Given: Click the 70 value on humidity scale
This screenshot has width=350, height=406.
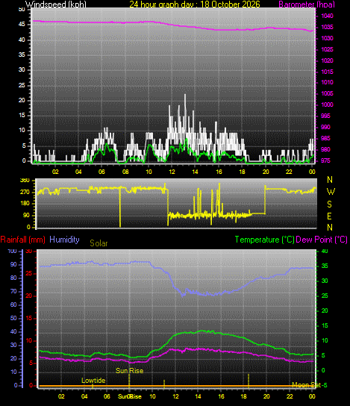Looking at the screenshot, I should point(13,291).
